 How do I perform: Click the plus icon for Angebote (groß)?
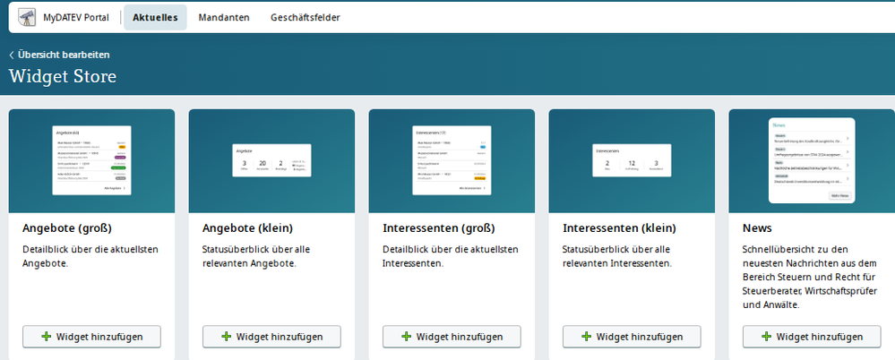click(47, 337)
